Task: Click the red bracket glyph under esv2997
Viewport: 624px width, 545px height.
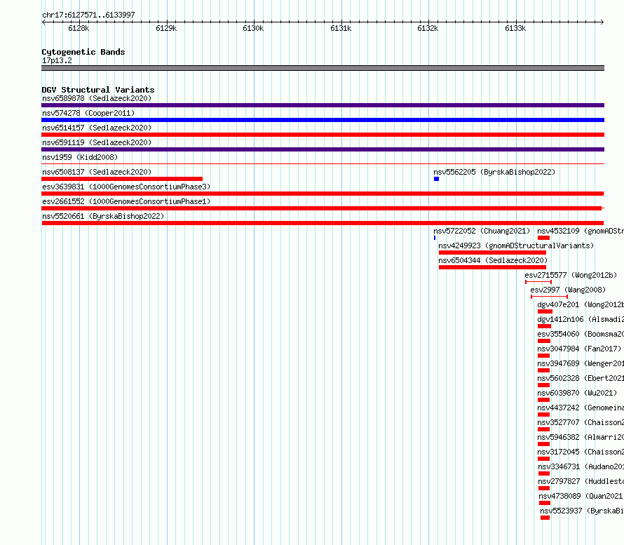Action: pyautogui.click(x=549, y=297)
